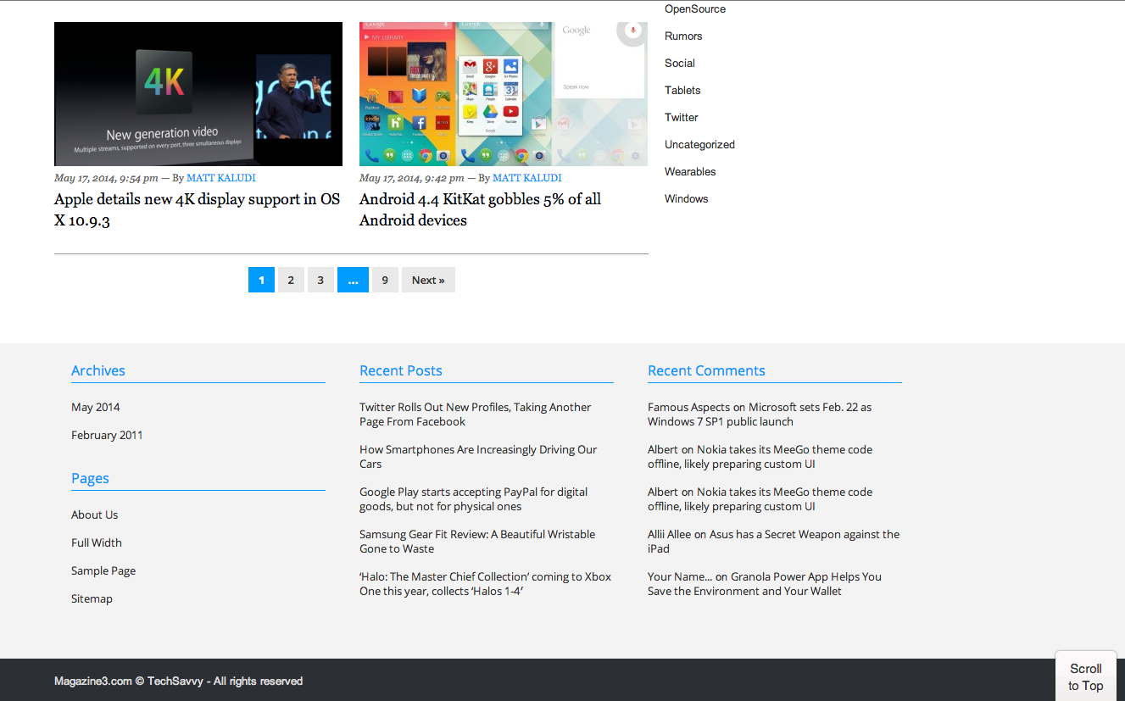The height and width of the screenshot is (701, 1125).
Task: Open the February 2011 archive
Action: (x=107, y=435)
